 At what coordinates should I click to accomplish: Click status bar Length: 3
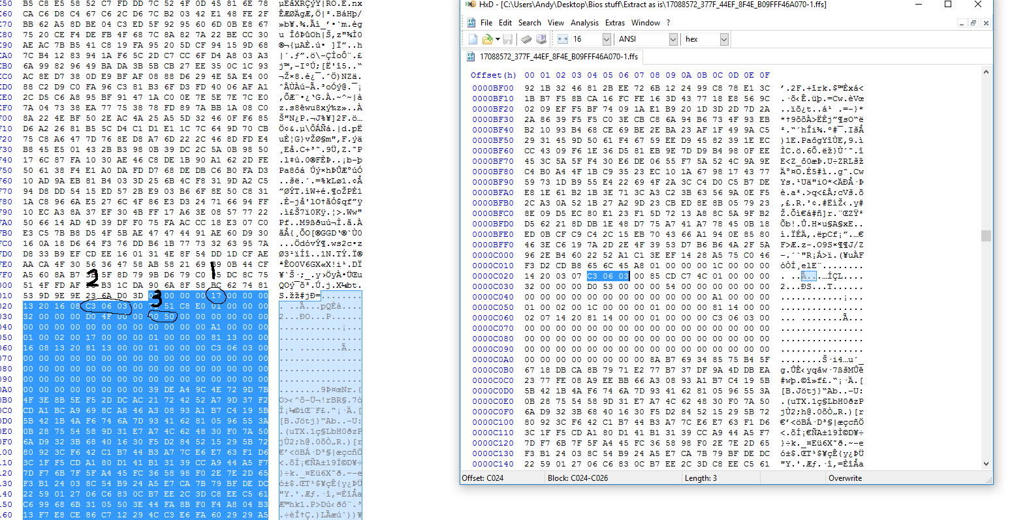pyautogui.click(x=701, y=478)
